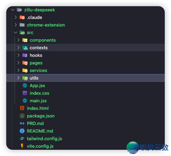Image resolution: width=171 pixels, height=156 pixels.
Task: Select the .claude folder name
Action: tap(35, 18)
